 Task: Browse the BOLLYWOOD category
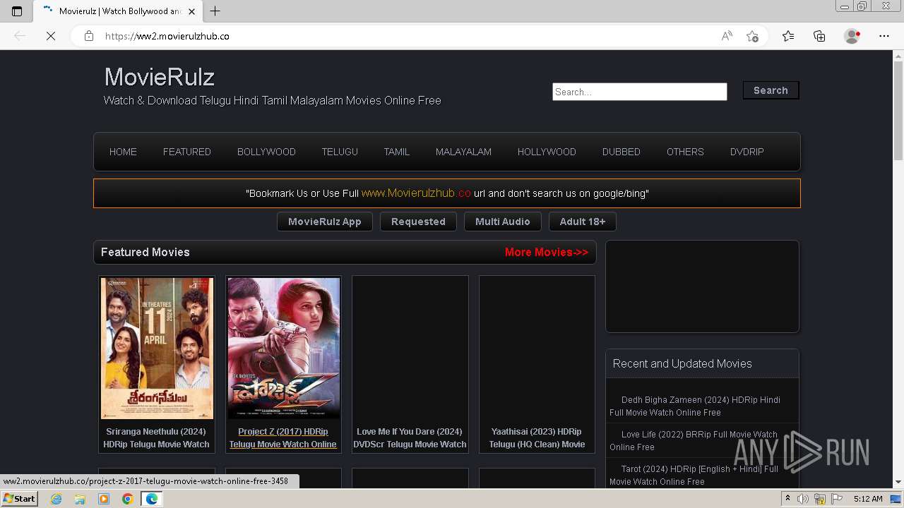(x=266, y=152)
